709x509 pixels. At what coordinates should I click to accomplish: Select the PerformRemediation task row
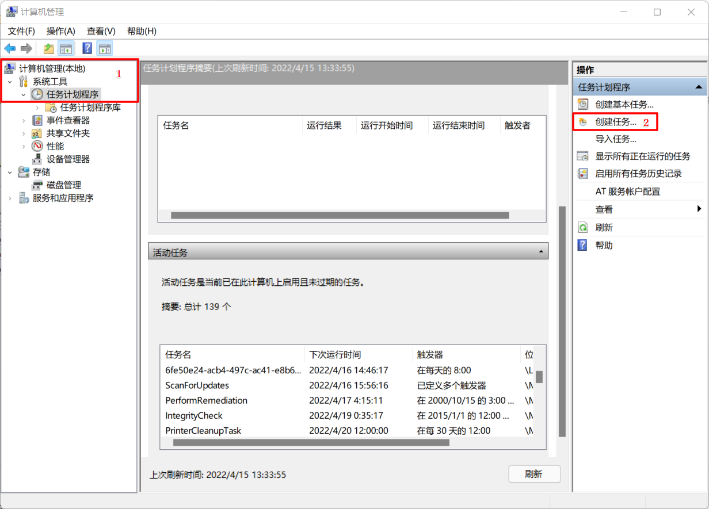pyautogui.click(x=348, y=400)
